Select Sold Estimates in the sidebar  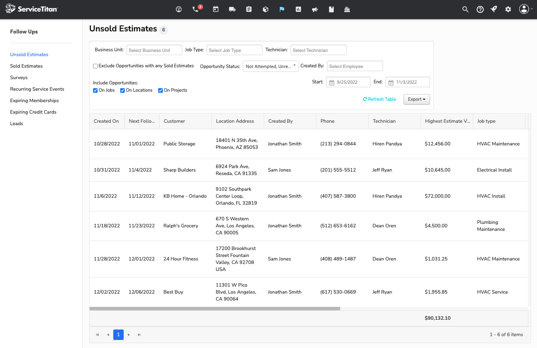pyautogui.click(x=26, y=66)
